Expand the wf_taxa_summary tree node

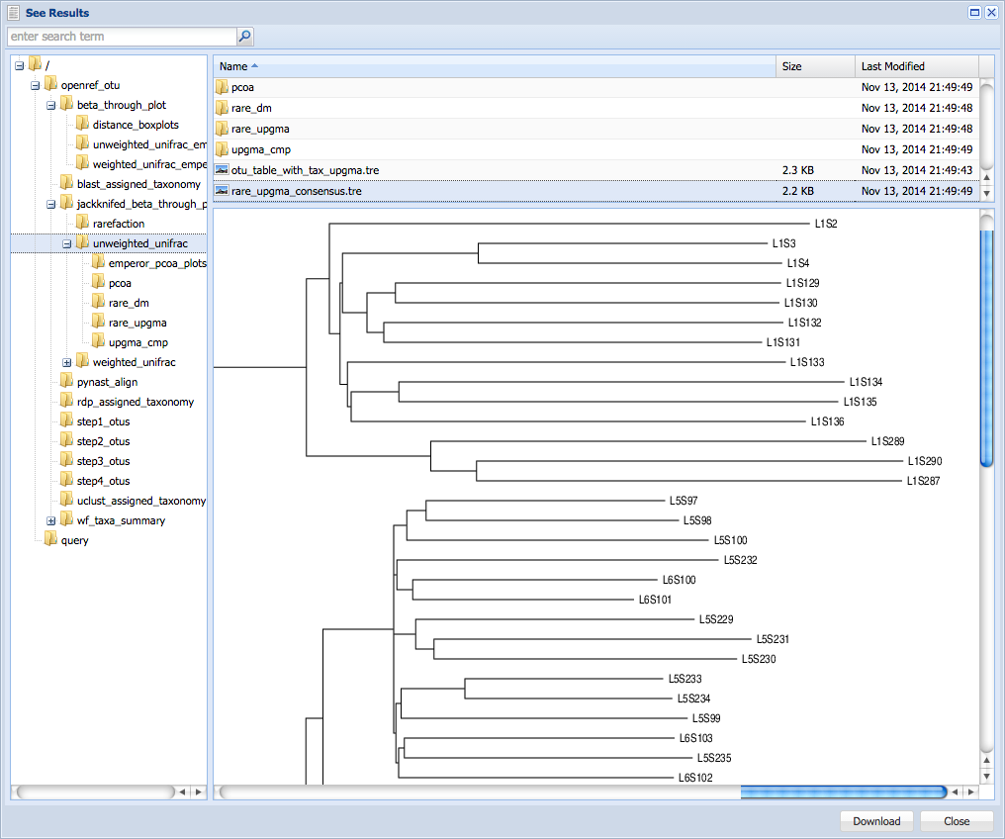51,521
